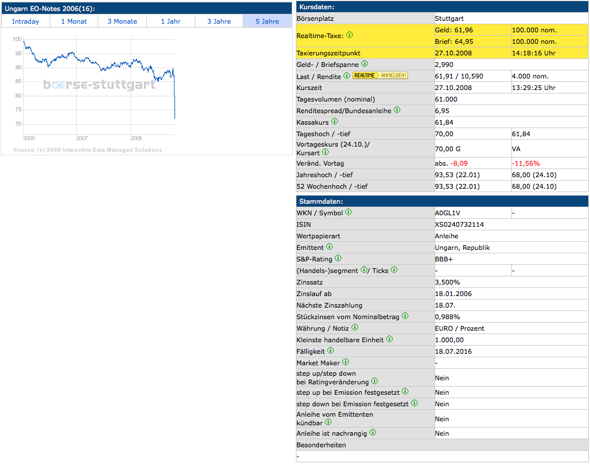
Task: Show info for Renditespread/Bundesanleihe
Action: click(x=397, y=110)
